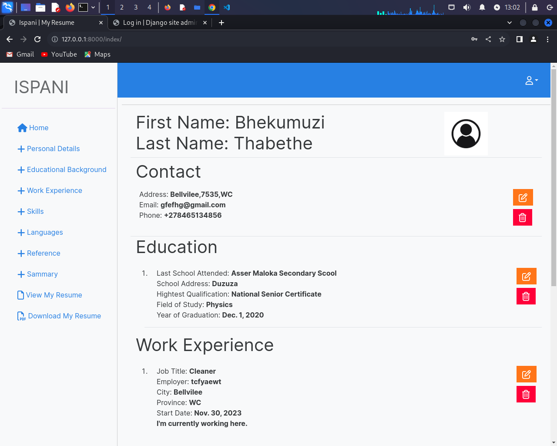The height and width of the screenshot is (446, 557).
Task: Select the edit pencil icon for Education entry
Action: pos(526,276)
